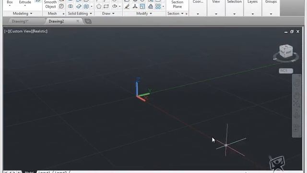Open the dropdown arrow beside the array icon
Image resolution: width=307 pixels, height=173 pixels.
(x=163, y=6)
